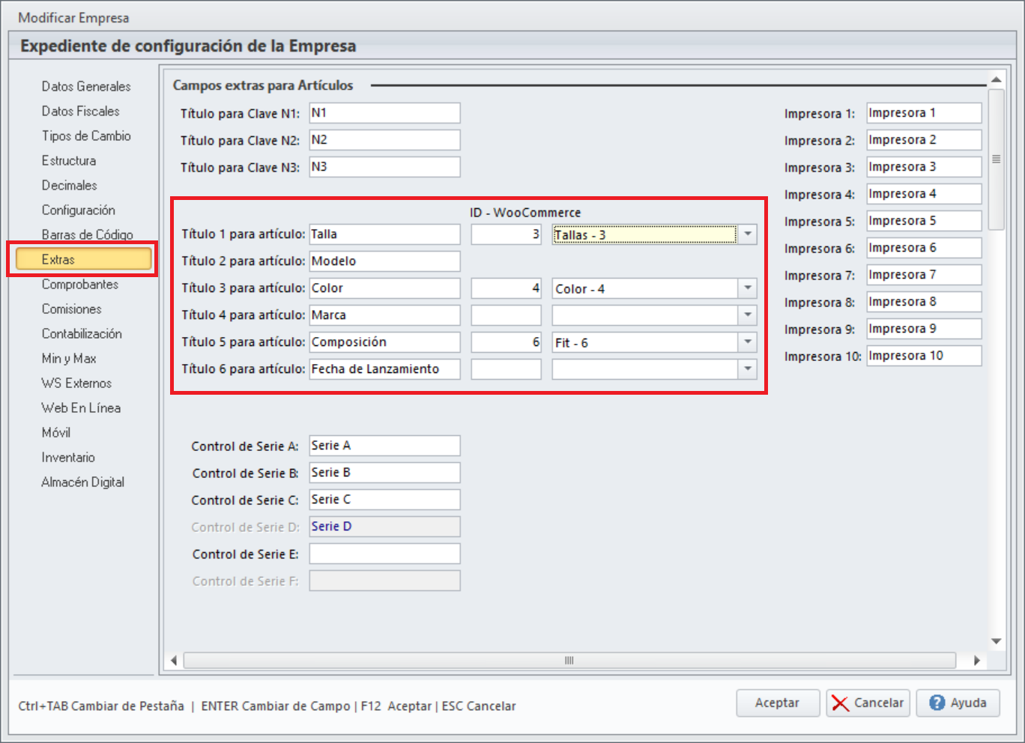Screen dimensions: 1025x743
Task: Click the red X Cancelar button
Action: (868, 703)
